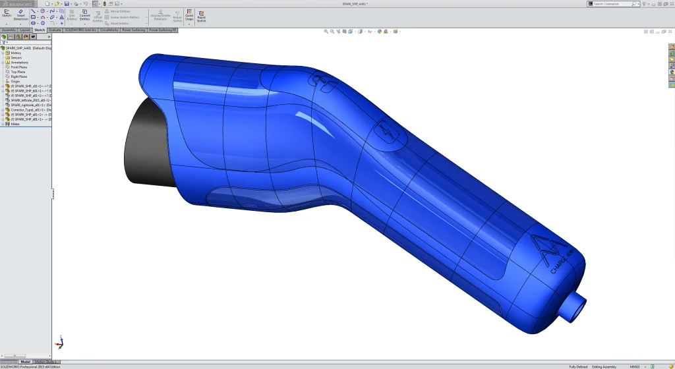Open the Quick Snaps tool
This screenshot has height=369, width=675.
(189, 15)
